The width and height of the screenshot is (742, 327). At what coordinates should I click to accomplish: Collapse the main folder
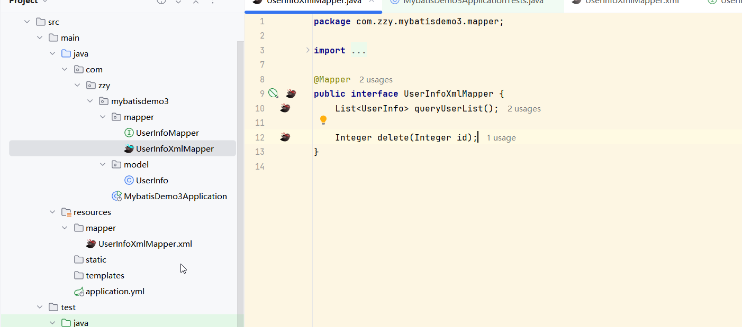39,38
